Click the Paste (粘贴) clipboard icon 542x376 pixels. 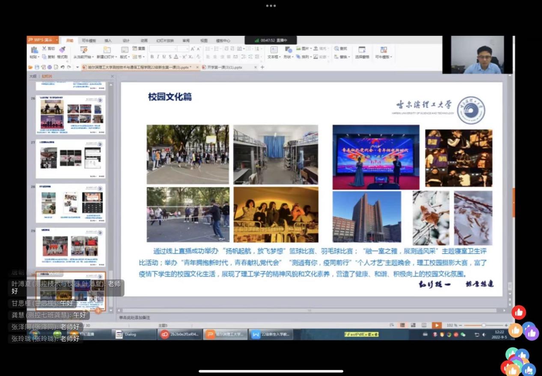34,50
